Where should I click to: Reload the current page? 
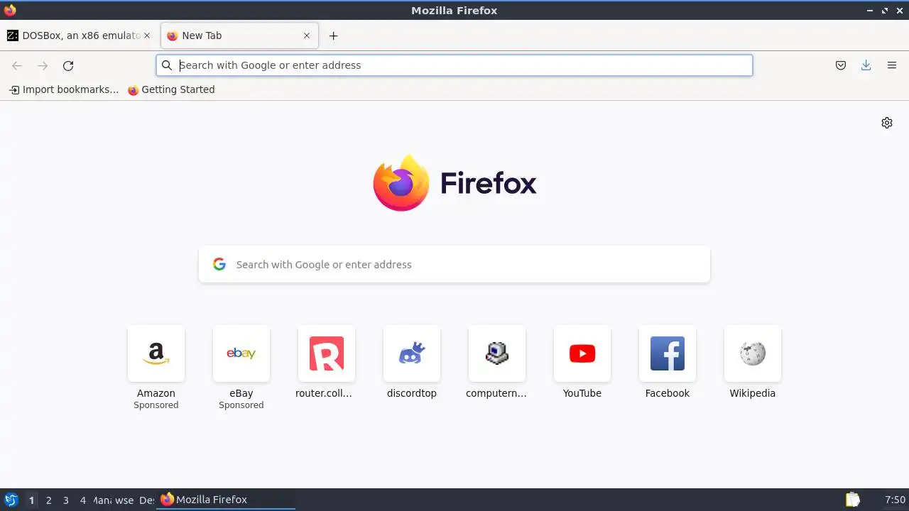coord(68,65)
